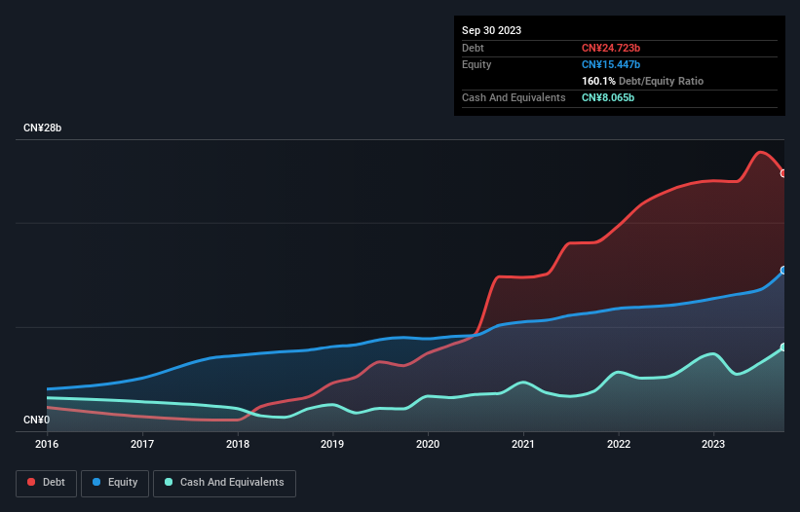Click the Debt label in the tooltip
This screenshot has height=512, width=800.
tap(473, 48)
